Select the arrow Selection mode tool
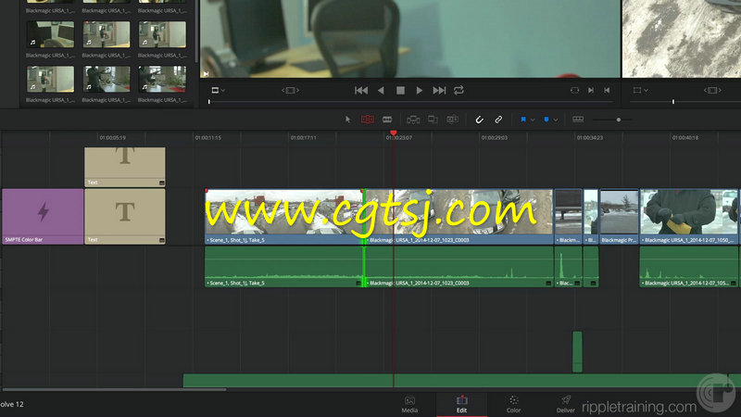The image size is (741, 417). coord(348,120)
